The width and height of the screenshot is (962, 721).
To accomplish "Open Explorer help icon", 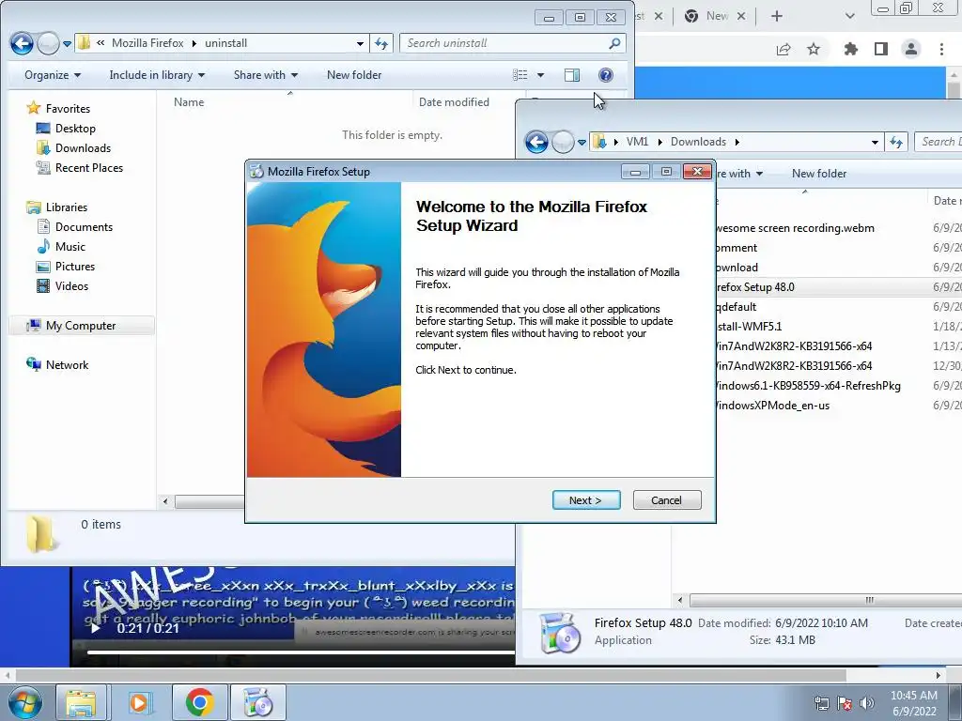I will pos(606,75).
